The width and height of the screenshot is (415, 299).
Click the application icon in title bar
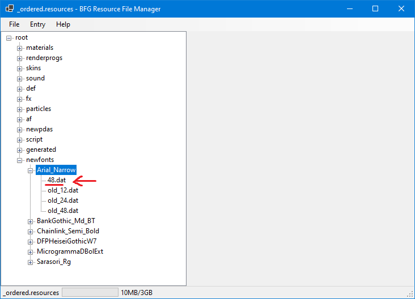point(10,8)
